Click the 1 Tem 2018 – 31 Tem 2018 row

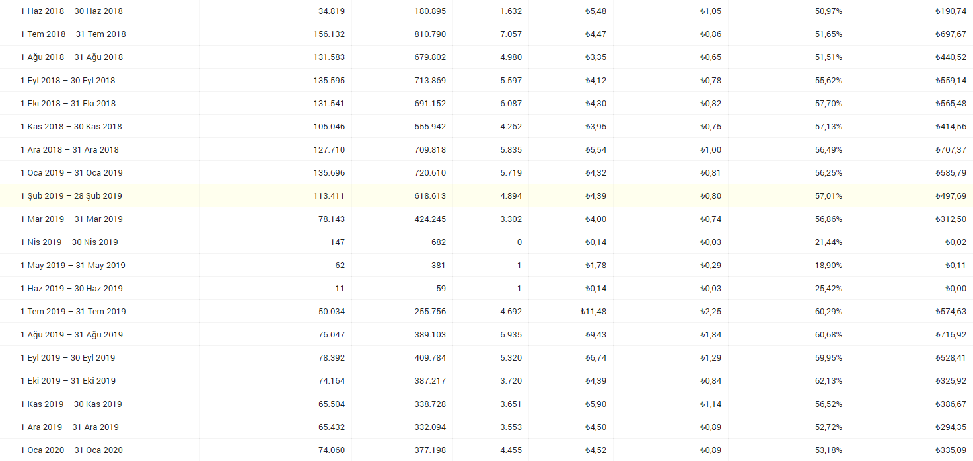[x=486, y=34]
